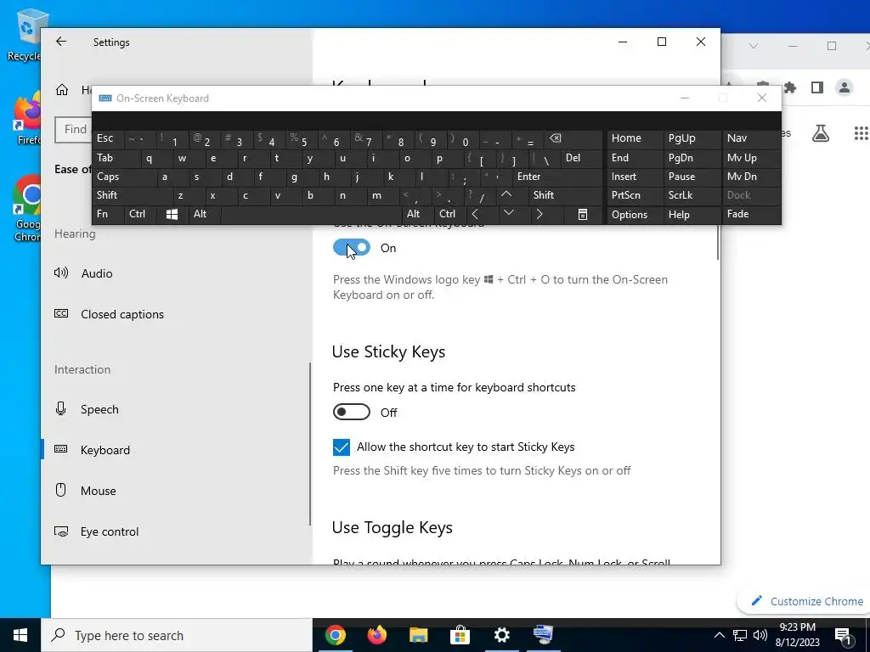Tap the spacebar on On-Screen Keyboard
This screenshot has width=870, height=652.
pos(311,215)
